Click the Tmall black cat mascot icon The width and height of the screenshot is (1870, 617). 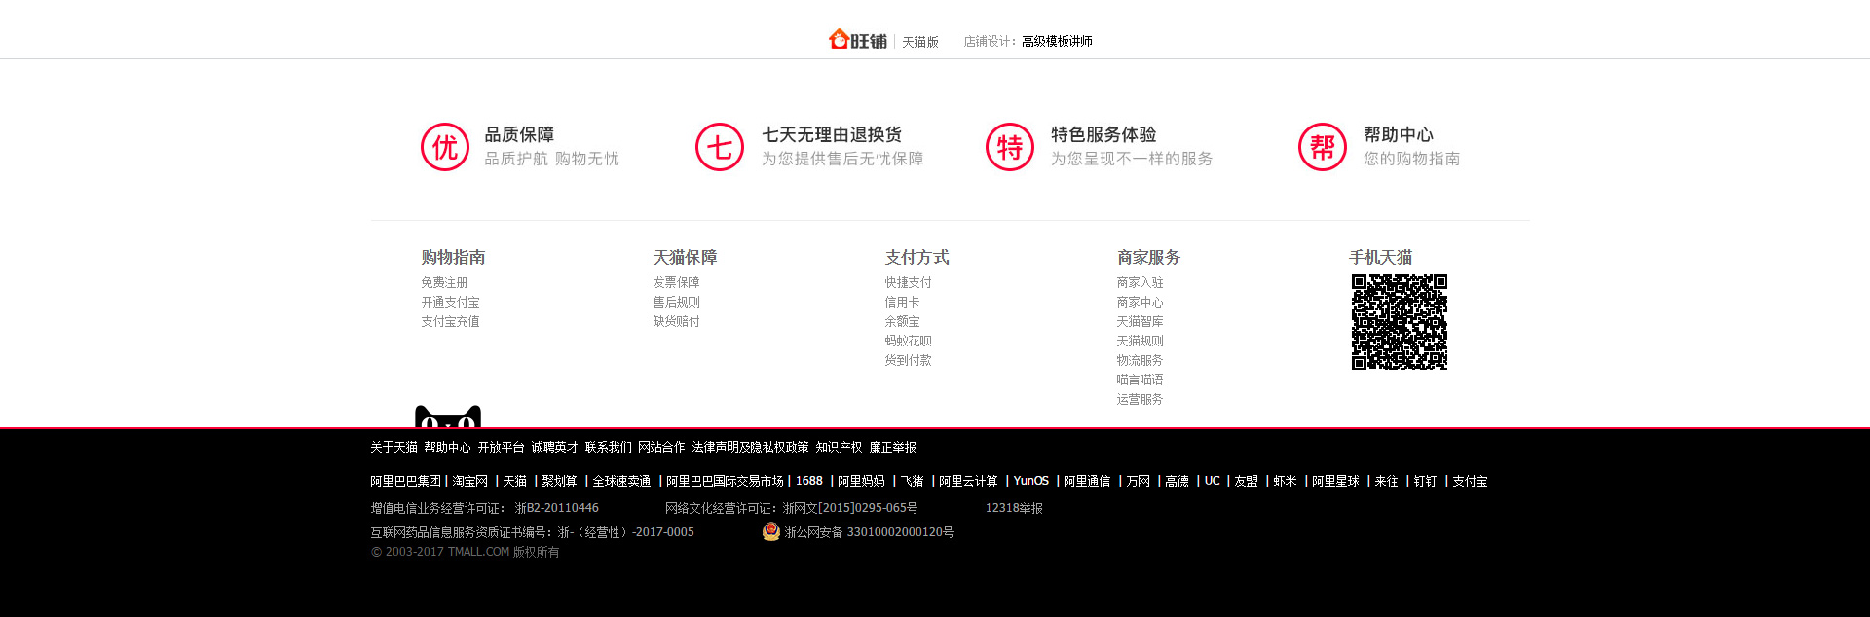point(448,417)
